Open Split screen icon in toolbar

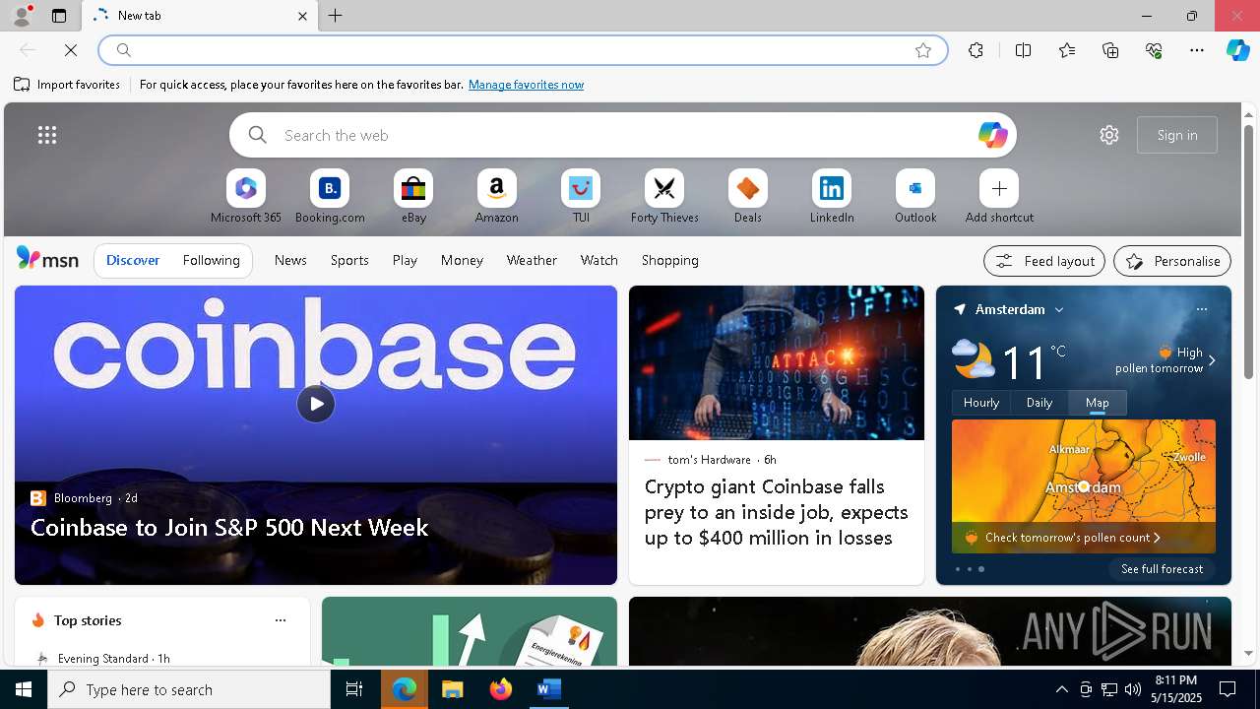(x=1023, y=50)
